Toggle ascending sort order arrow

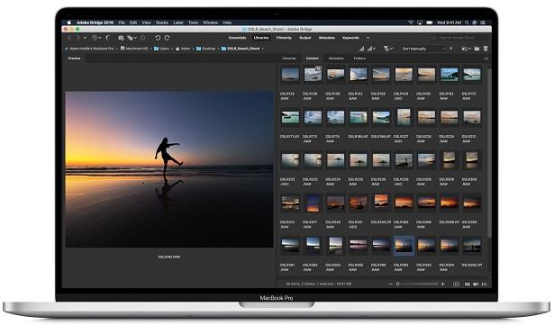tap(450, 49)
